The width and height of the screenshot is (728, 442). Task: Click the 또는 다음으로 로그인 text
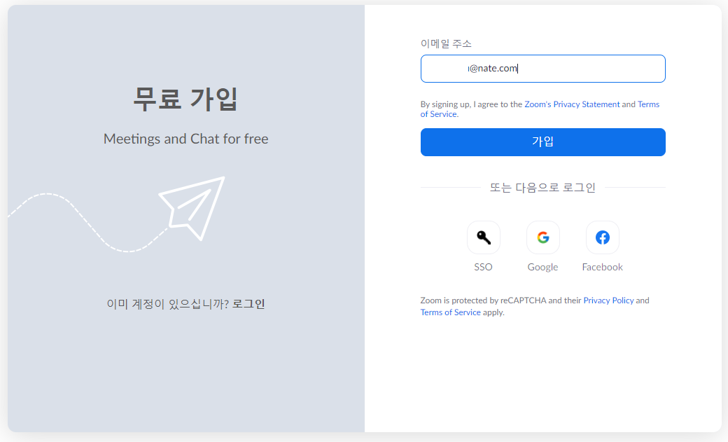click(542, 188)
